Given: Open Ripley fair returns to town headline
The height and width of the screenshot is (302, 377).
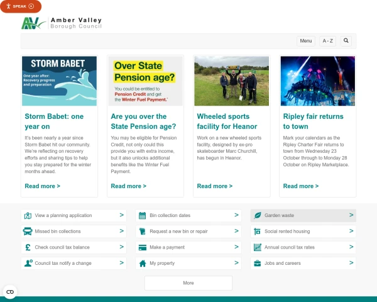Looking at the screenshot, I should pos(313,121).
